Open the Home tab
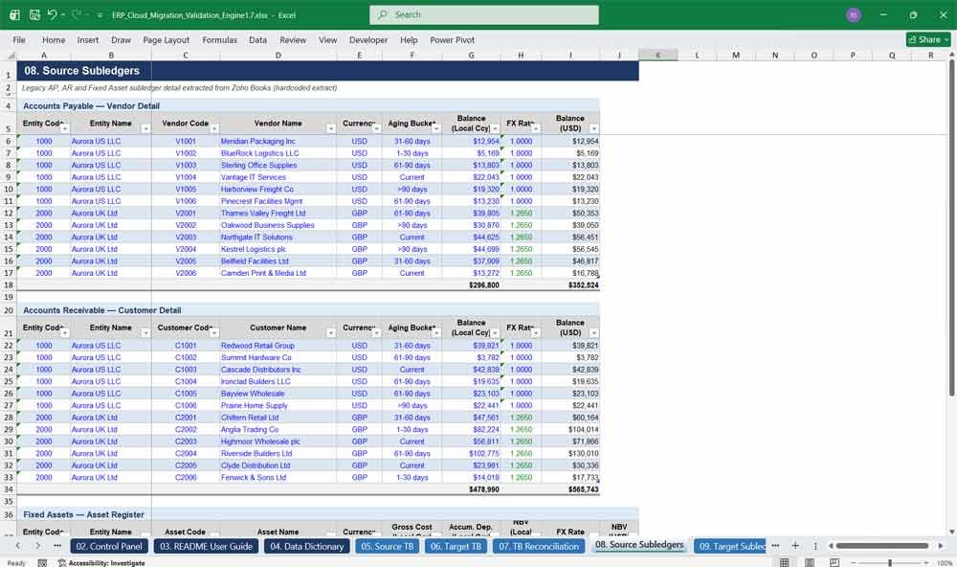This screenshot has height=567, width=957. pos(54,39)
